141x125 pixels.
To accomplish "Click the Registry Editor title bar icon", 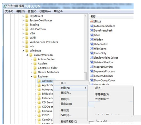I will click(x=5, y=6).
